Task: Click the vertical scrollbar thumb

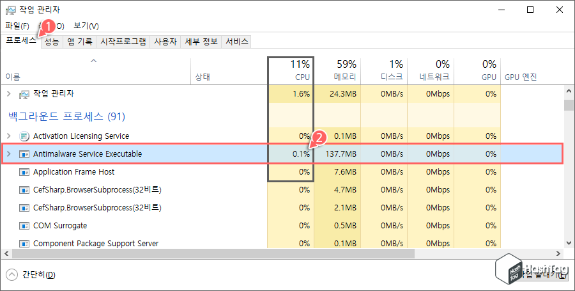Action: 569,105
